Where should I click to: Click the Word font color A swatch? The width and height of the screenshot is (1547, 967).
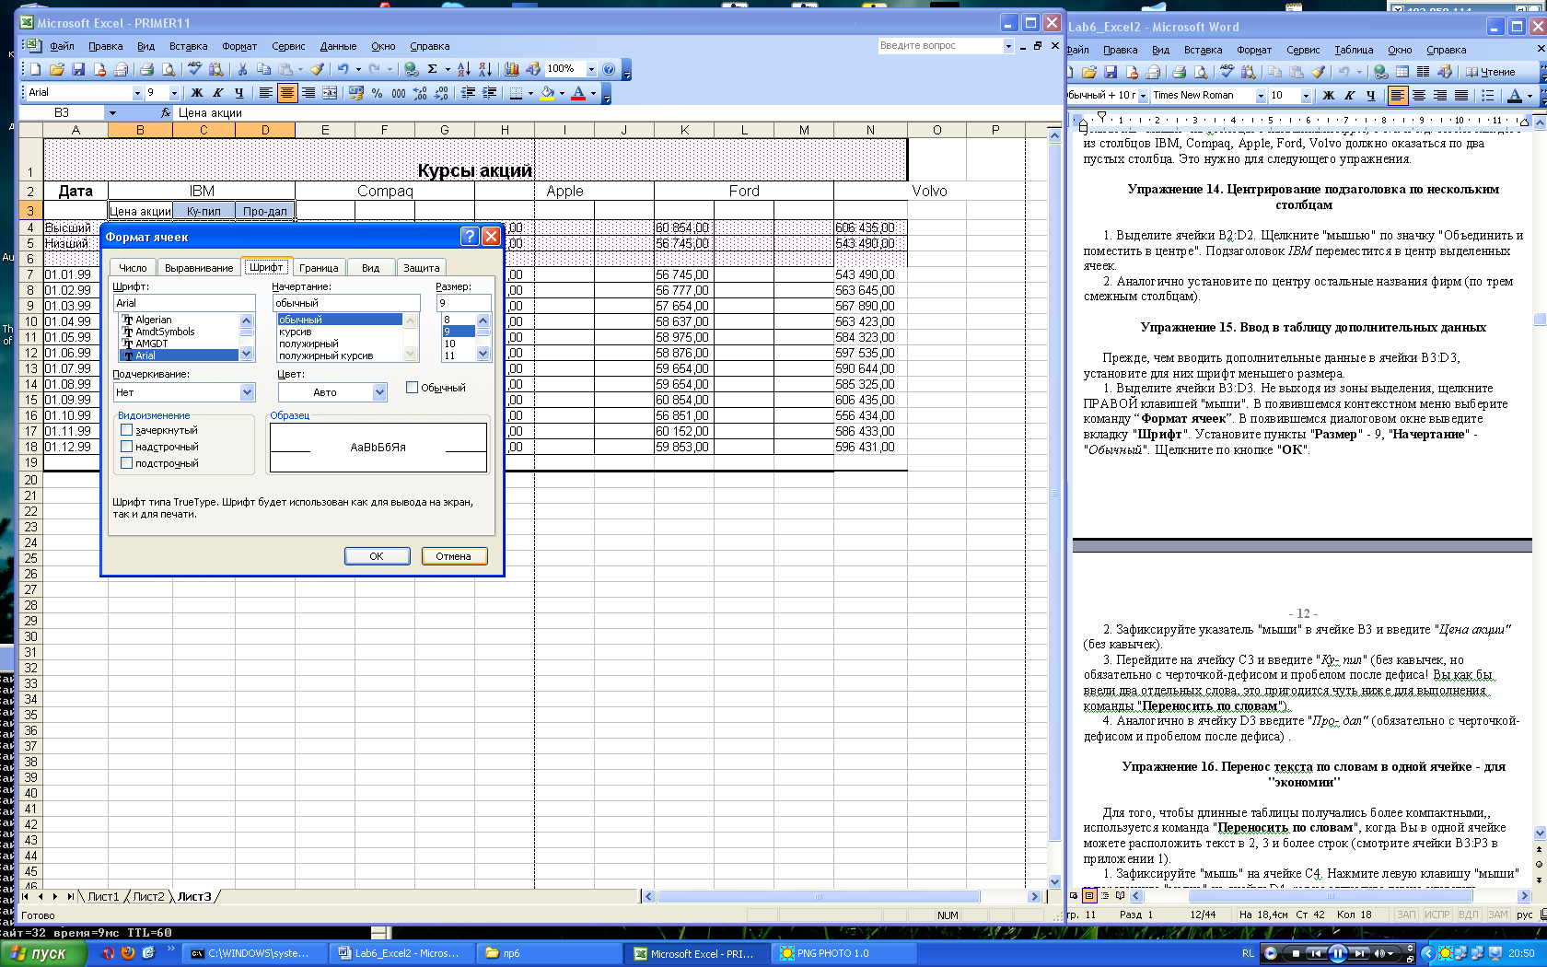coord(1515,96)
